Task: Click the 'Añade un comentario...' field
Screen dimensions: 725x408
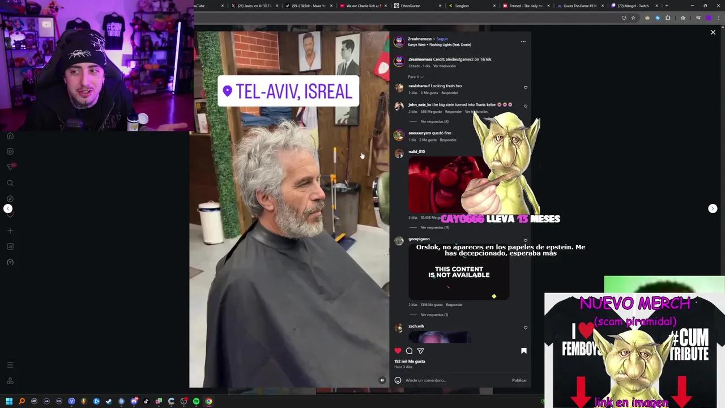Action: point(456,380)
